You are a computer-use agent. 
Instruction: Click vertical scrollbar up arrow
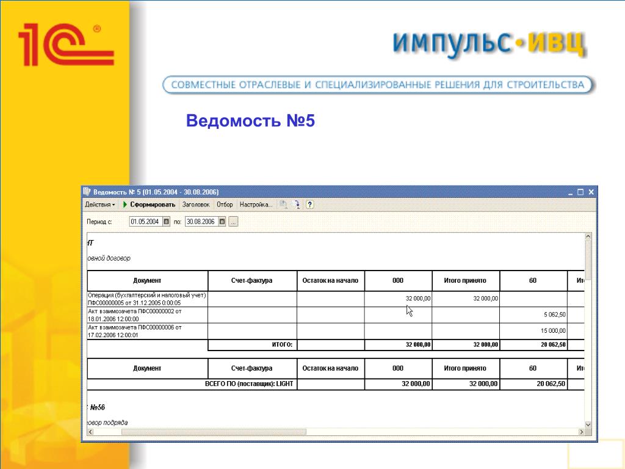588,236
